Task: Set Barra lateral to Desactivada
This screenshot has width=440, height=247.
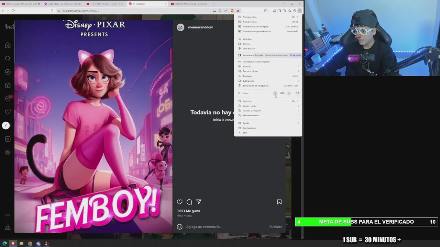Action: click(295, 55)
